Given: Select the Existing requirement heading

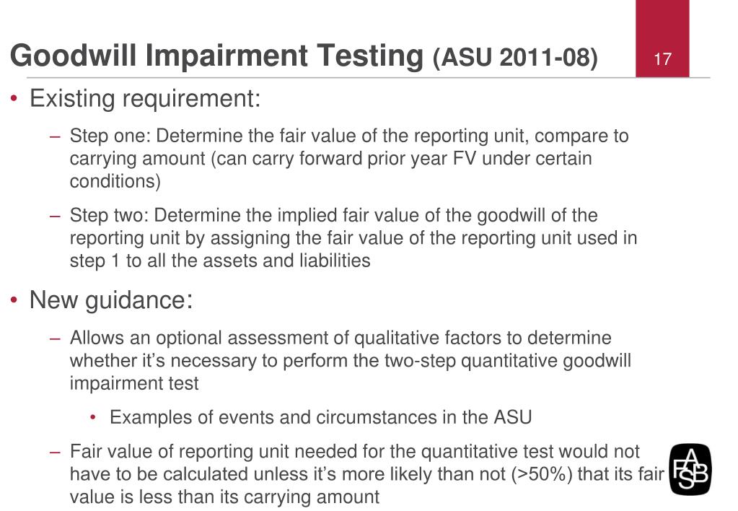Looking at the screenshot, I should pyautogui.click(x=145, y=99).
